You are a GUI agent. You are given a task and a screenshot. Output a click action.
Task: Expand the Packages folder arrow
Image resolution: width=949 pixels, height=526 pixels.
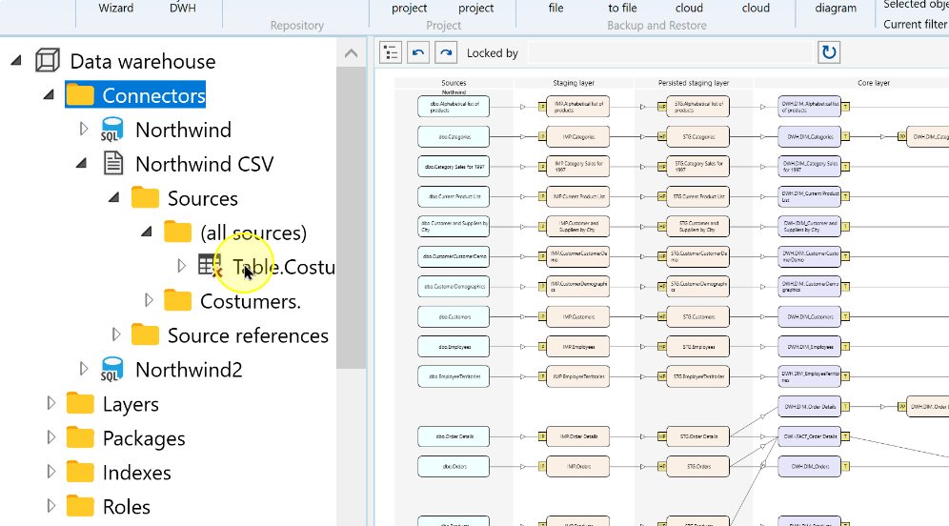[x=50, y=437]
